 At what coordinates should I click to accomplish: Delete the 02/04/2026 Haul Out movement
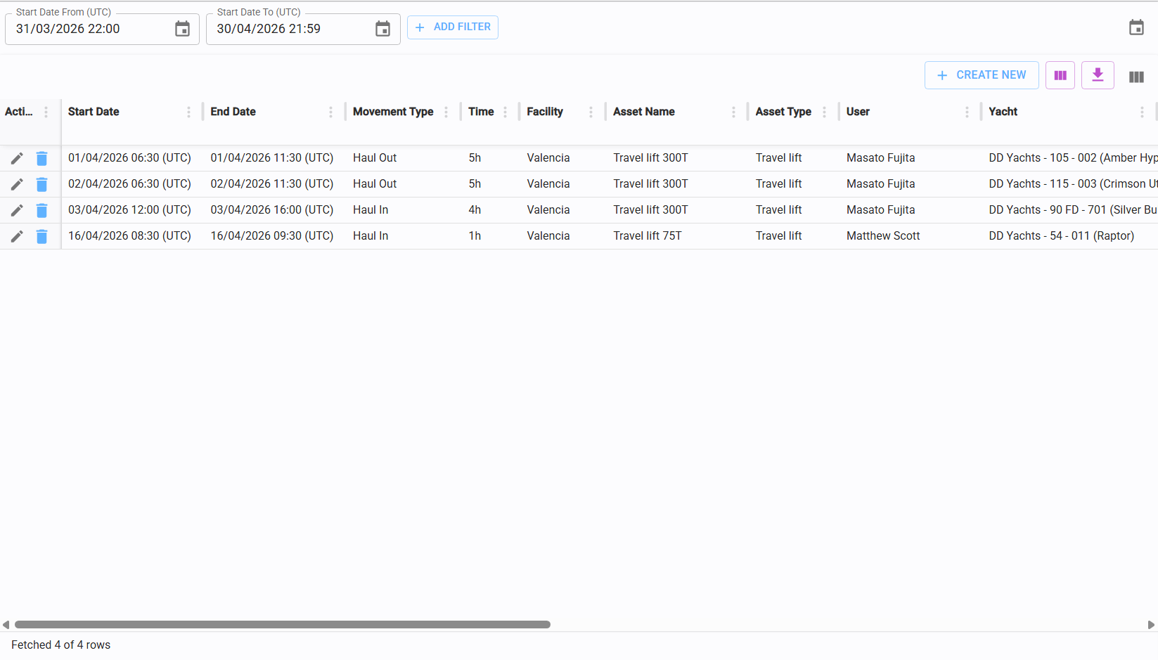click(x=41, y=184)
